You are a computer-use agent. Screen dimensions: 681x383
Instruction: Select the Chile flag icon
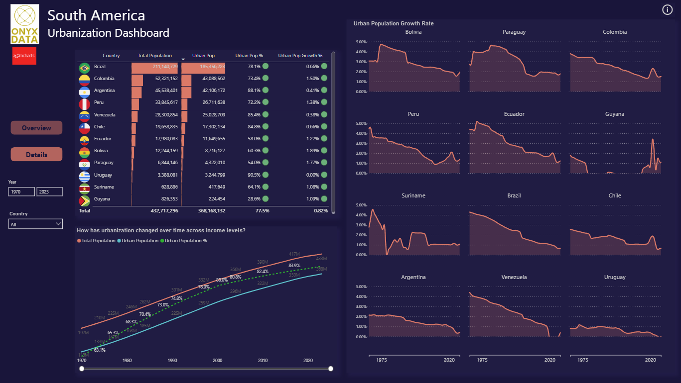(84, 128)
